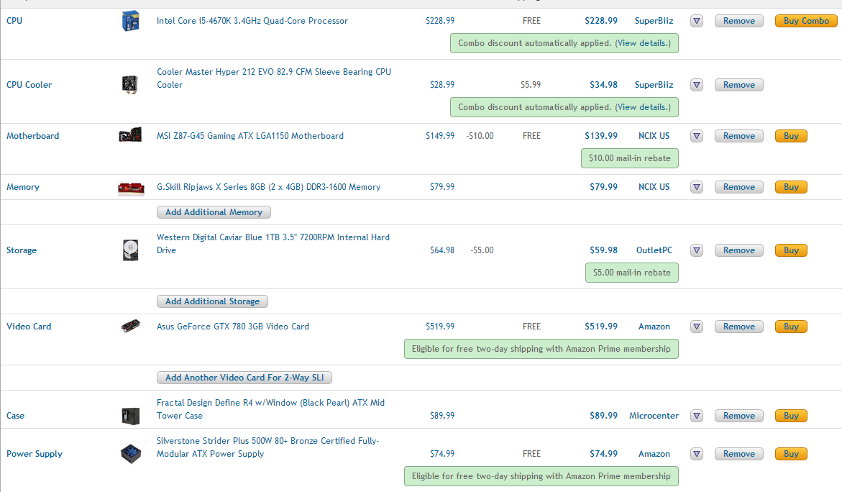The image size is (842, 492).
Task: Click the Add Additional Storage button
Action: [x=212, y=301]
